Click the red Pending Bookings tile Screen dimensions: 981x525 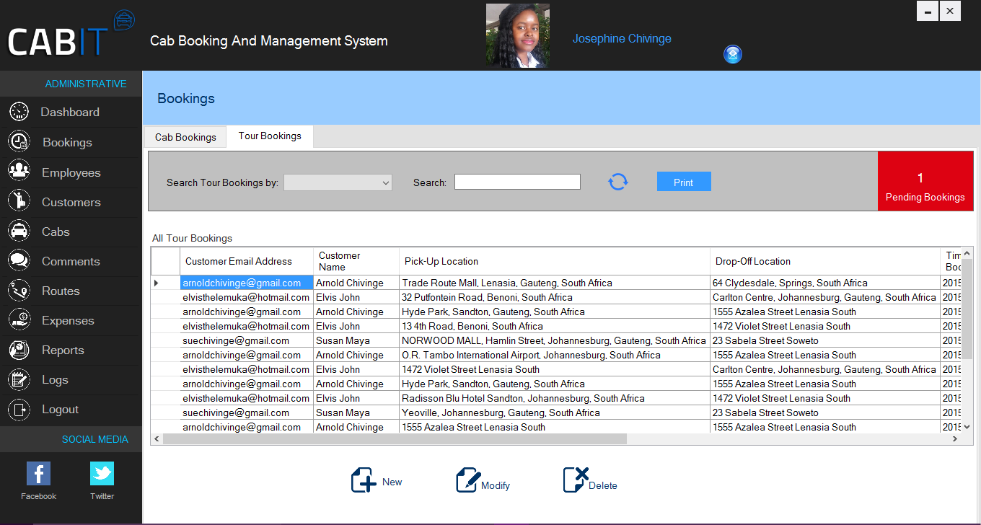point(925,181)
